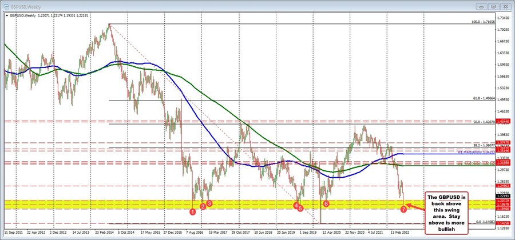Image resolution: width=515 pixels, height=240 pixels.
Task: Click the black current price tag 1.22191
Action: [x=502, y=196]
